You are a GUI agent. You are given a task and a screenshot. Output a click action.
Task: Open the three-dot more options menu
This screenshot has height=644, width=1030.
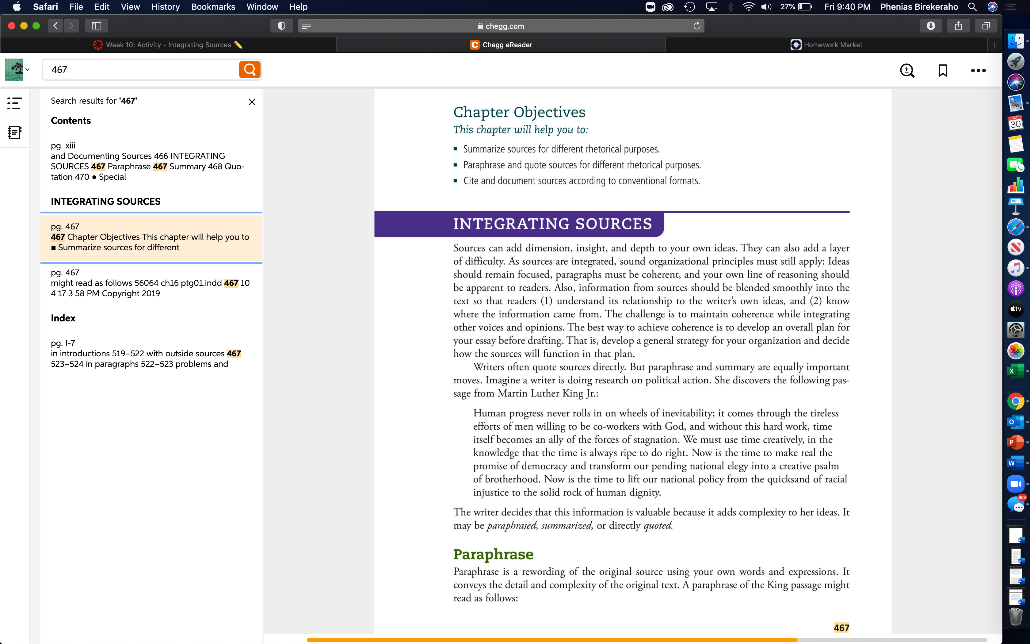(x=978, y=71)
